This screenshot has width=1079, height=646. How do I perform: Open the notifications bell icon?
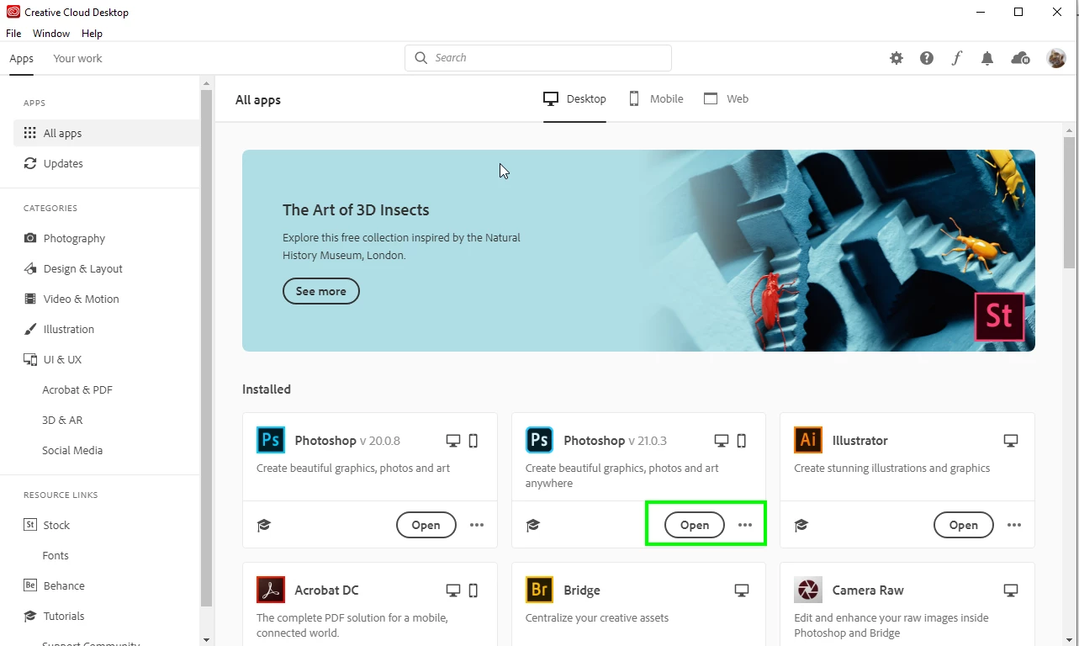coord(987,58)
